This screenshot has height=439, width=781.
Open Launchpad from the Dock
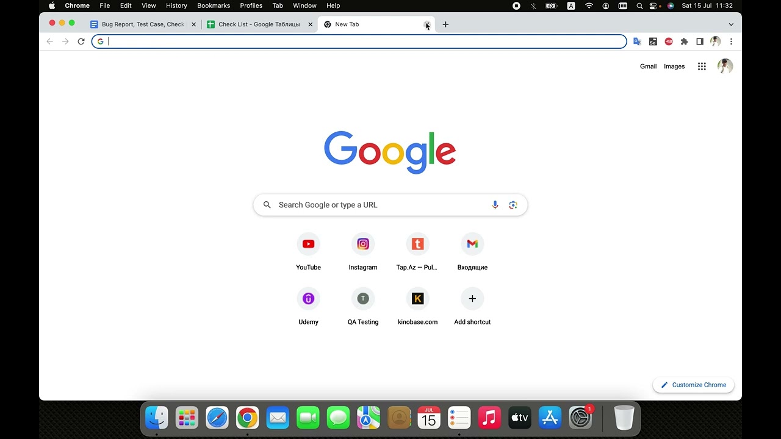(187, 418)
